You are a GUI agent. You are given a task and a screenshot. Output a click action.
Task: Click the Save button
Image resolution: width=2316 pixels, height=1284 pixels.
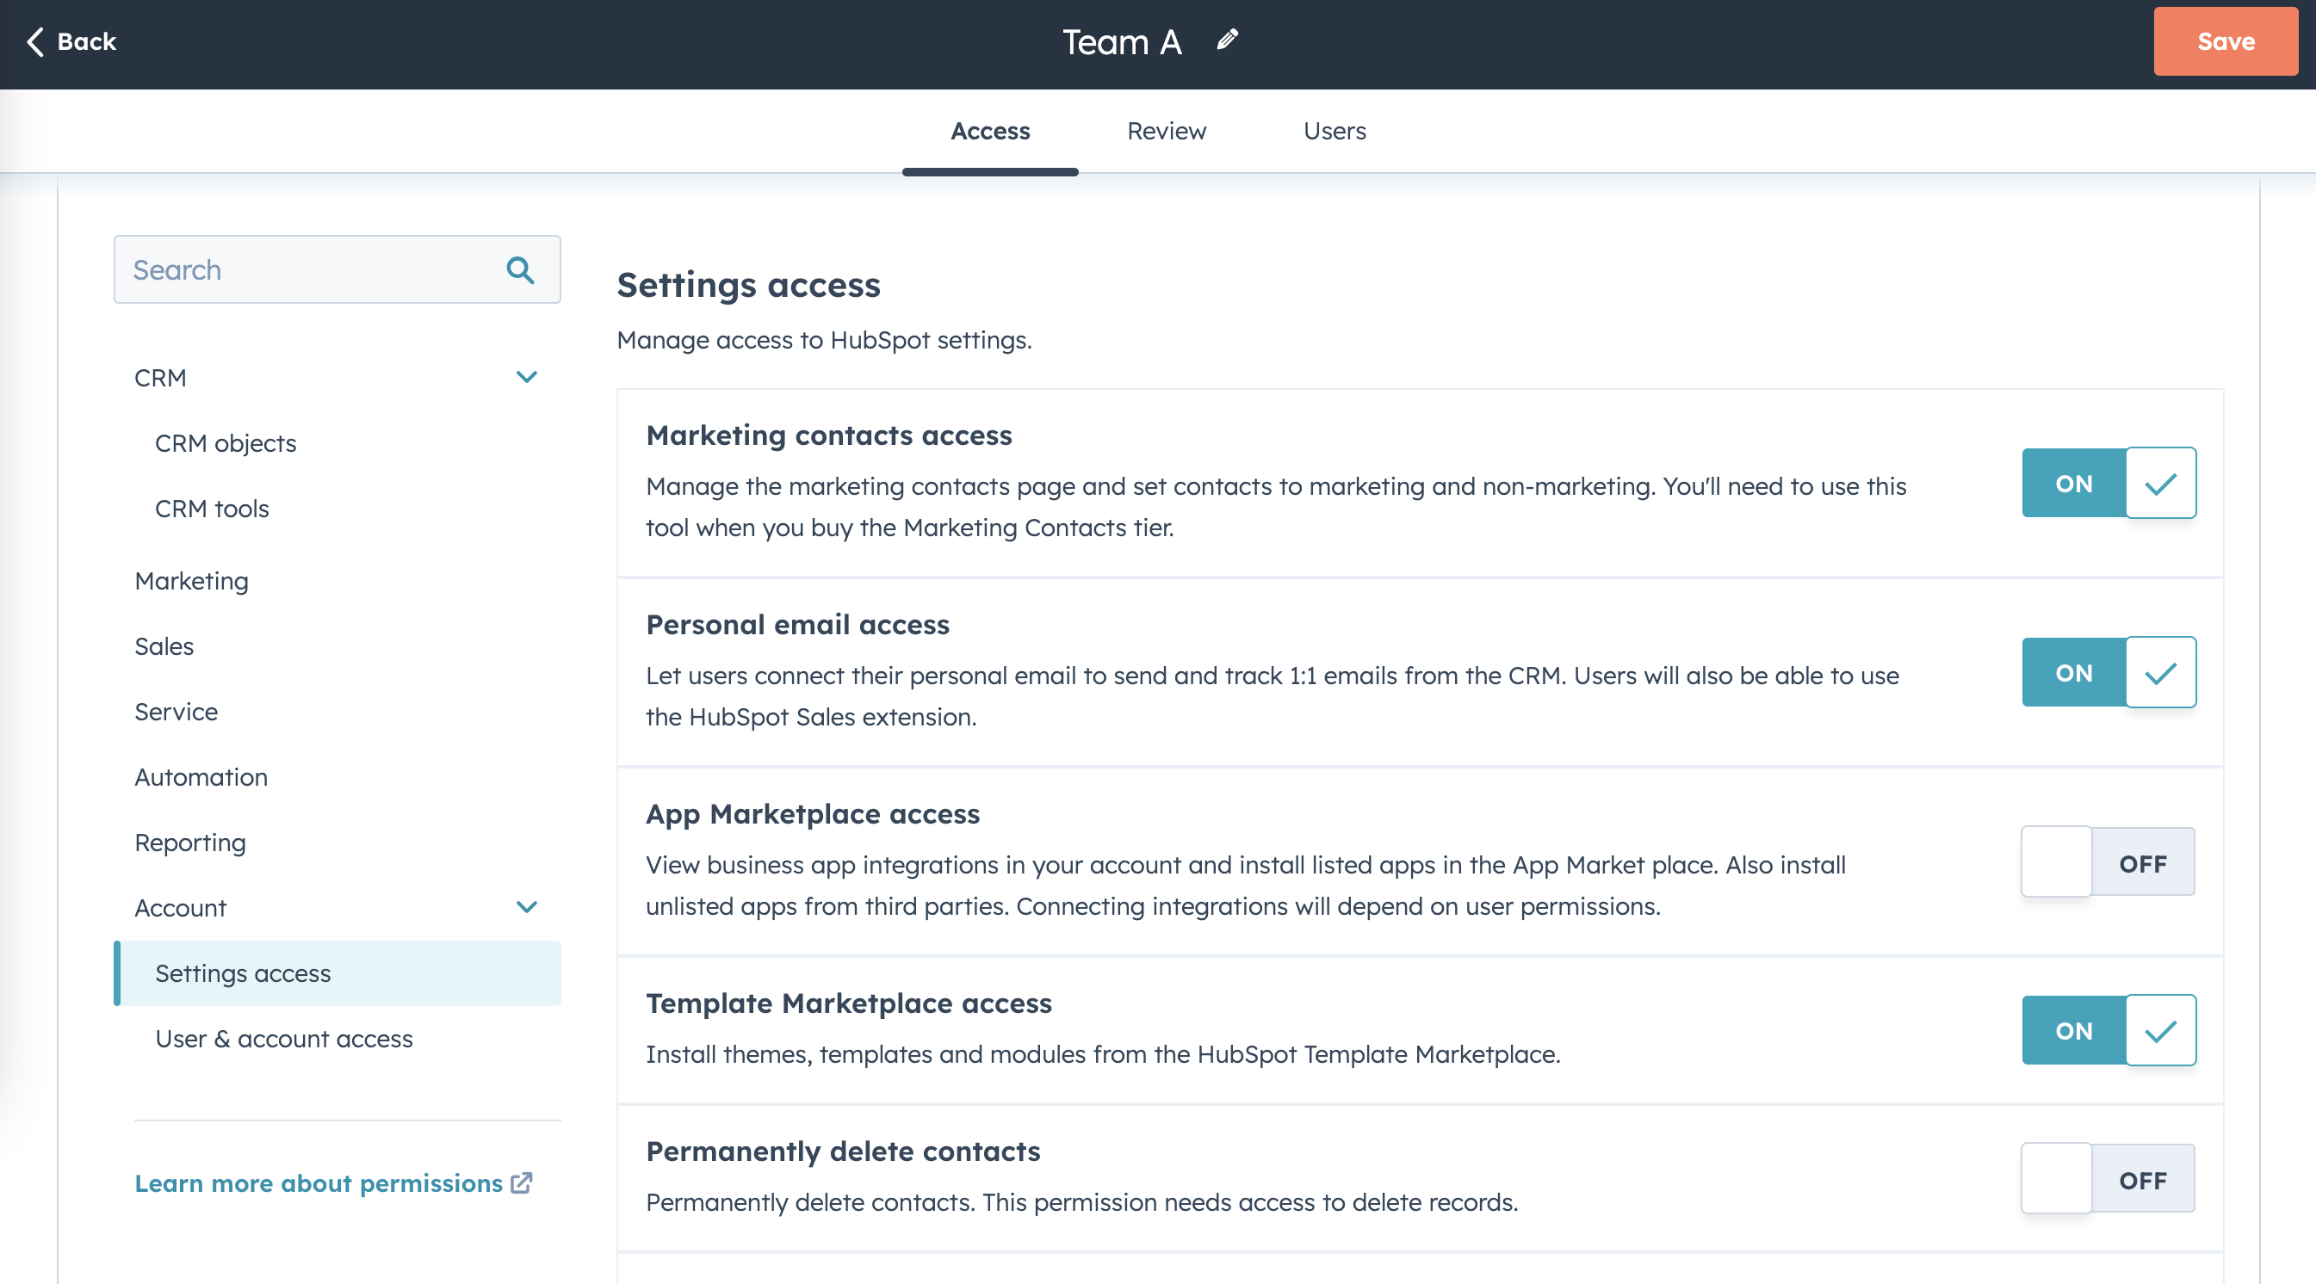click(x=2226, y=41)
